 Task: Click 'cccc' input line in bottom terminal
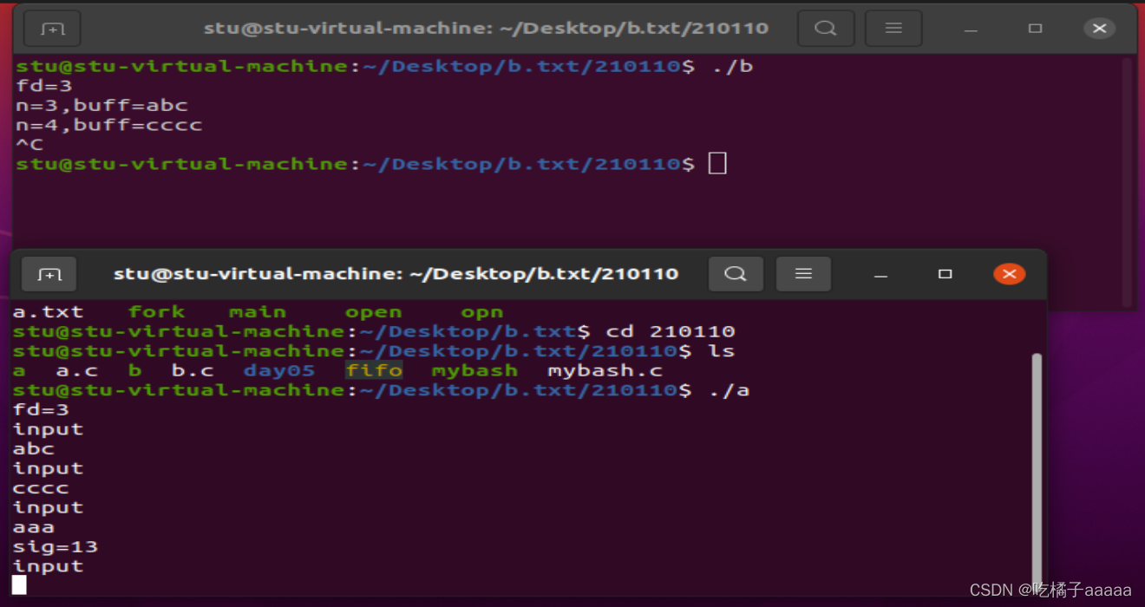[41, 488]
